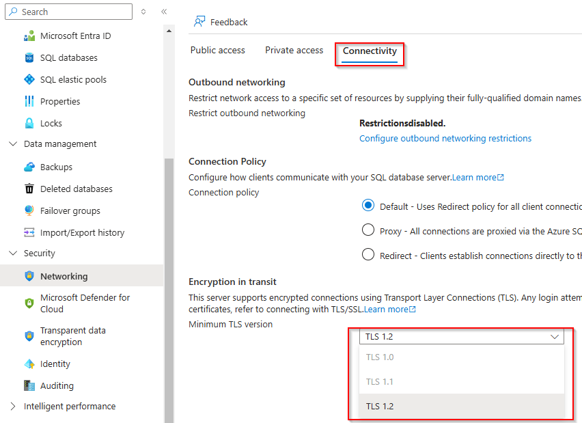Switch to the Public access tab
This screenshot has height=423, width=582.
coord(217,50)
